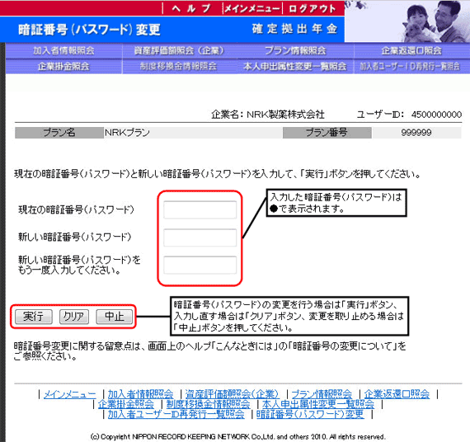Click the 実行 execute button
470x442 pixels.
(x=34, y=317)
